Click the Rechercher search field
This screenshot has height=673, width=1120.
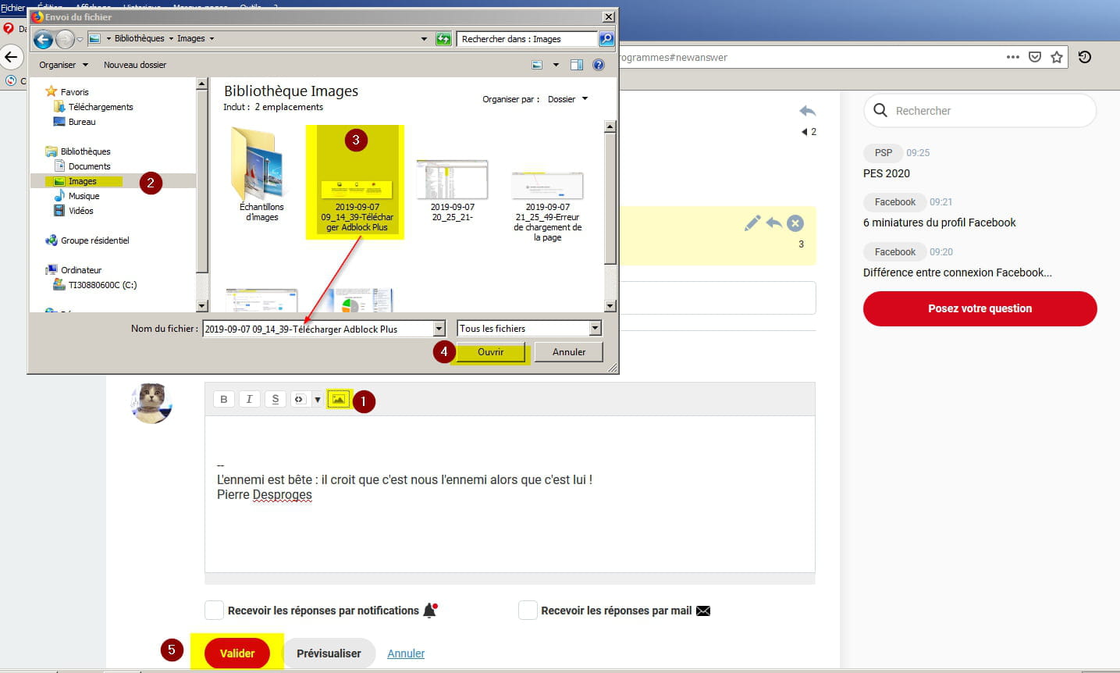click(980, 111)
